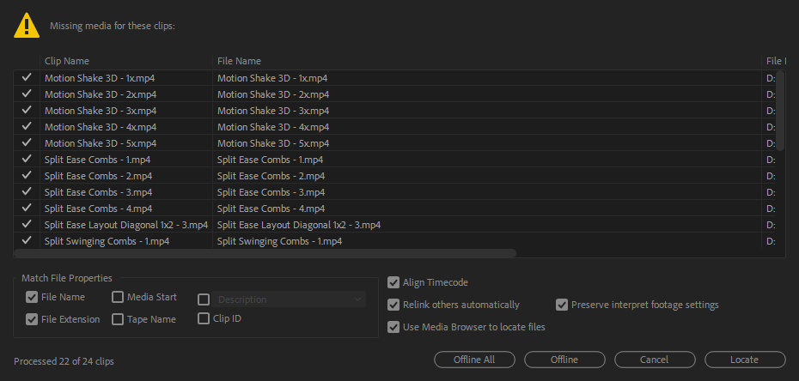Toggle checkmark for Split Swinging Combs - 1.mp4

[27, 241]
